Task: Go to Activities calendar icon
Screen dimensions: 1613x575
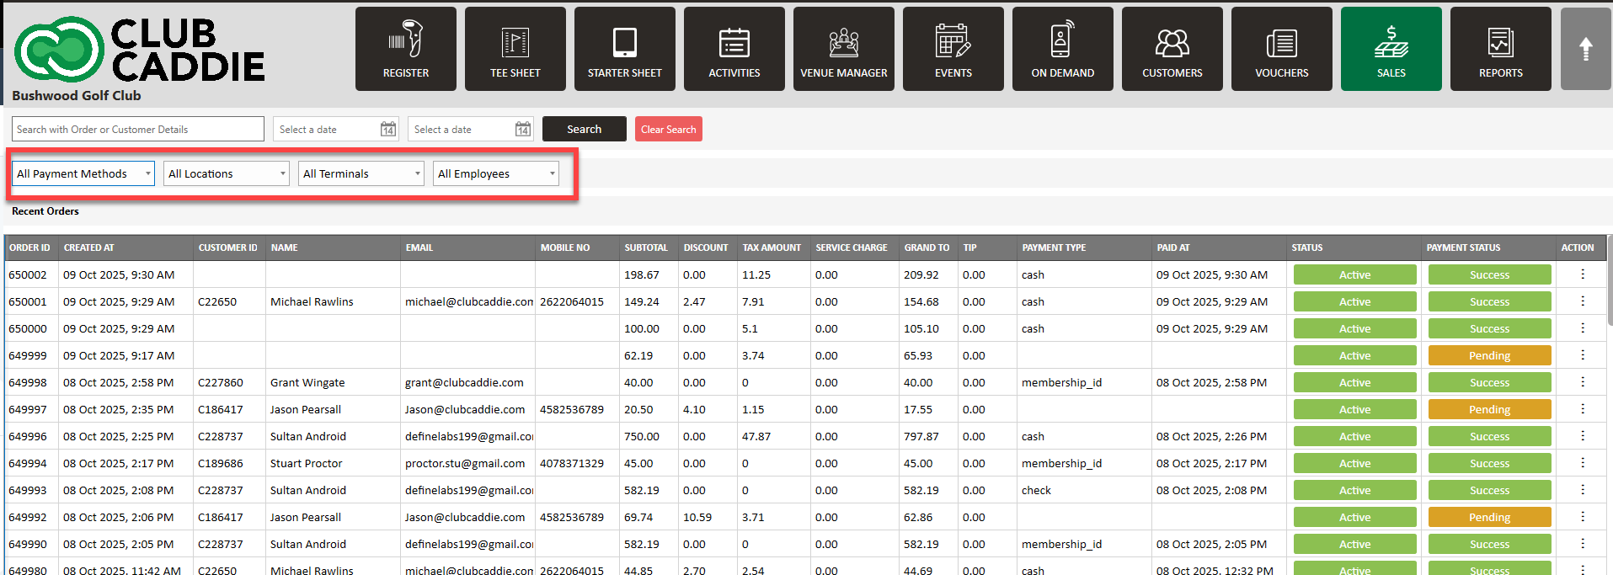Action: coord(734,40)
